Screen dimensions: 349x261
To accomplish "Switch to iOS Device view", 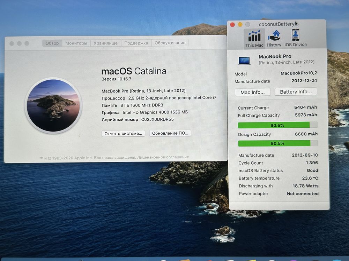I will pyautogui.click(x=295, y=38).
